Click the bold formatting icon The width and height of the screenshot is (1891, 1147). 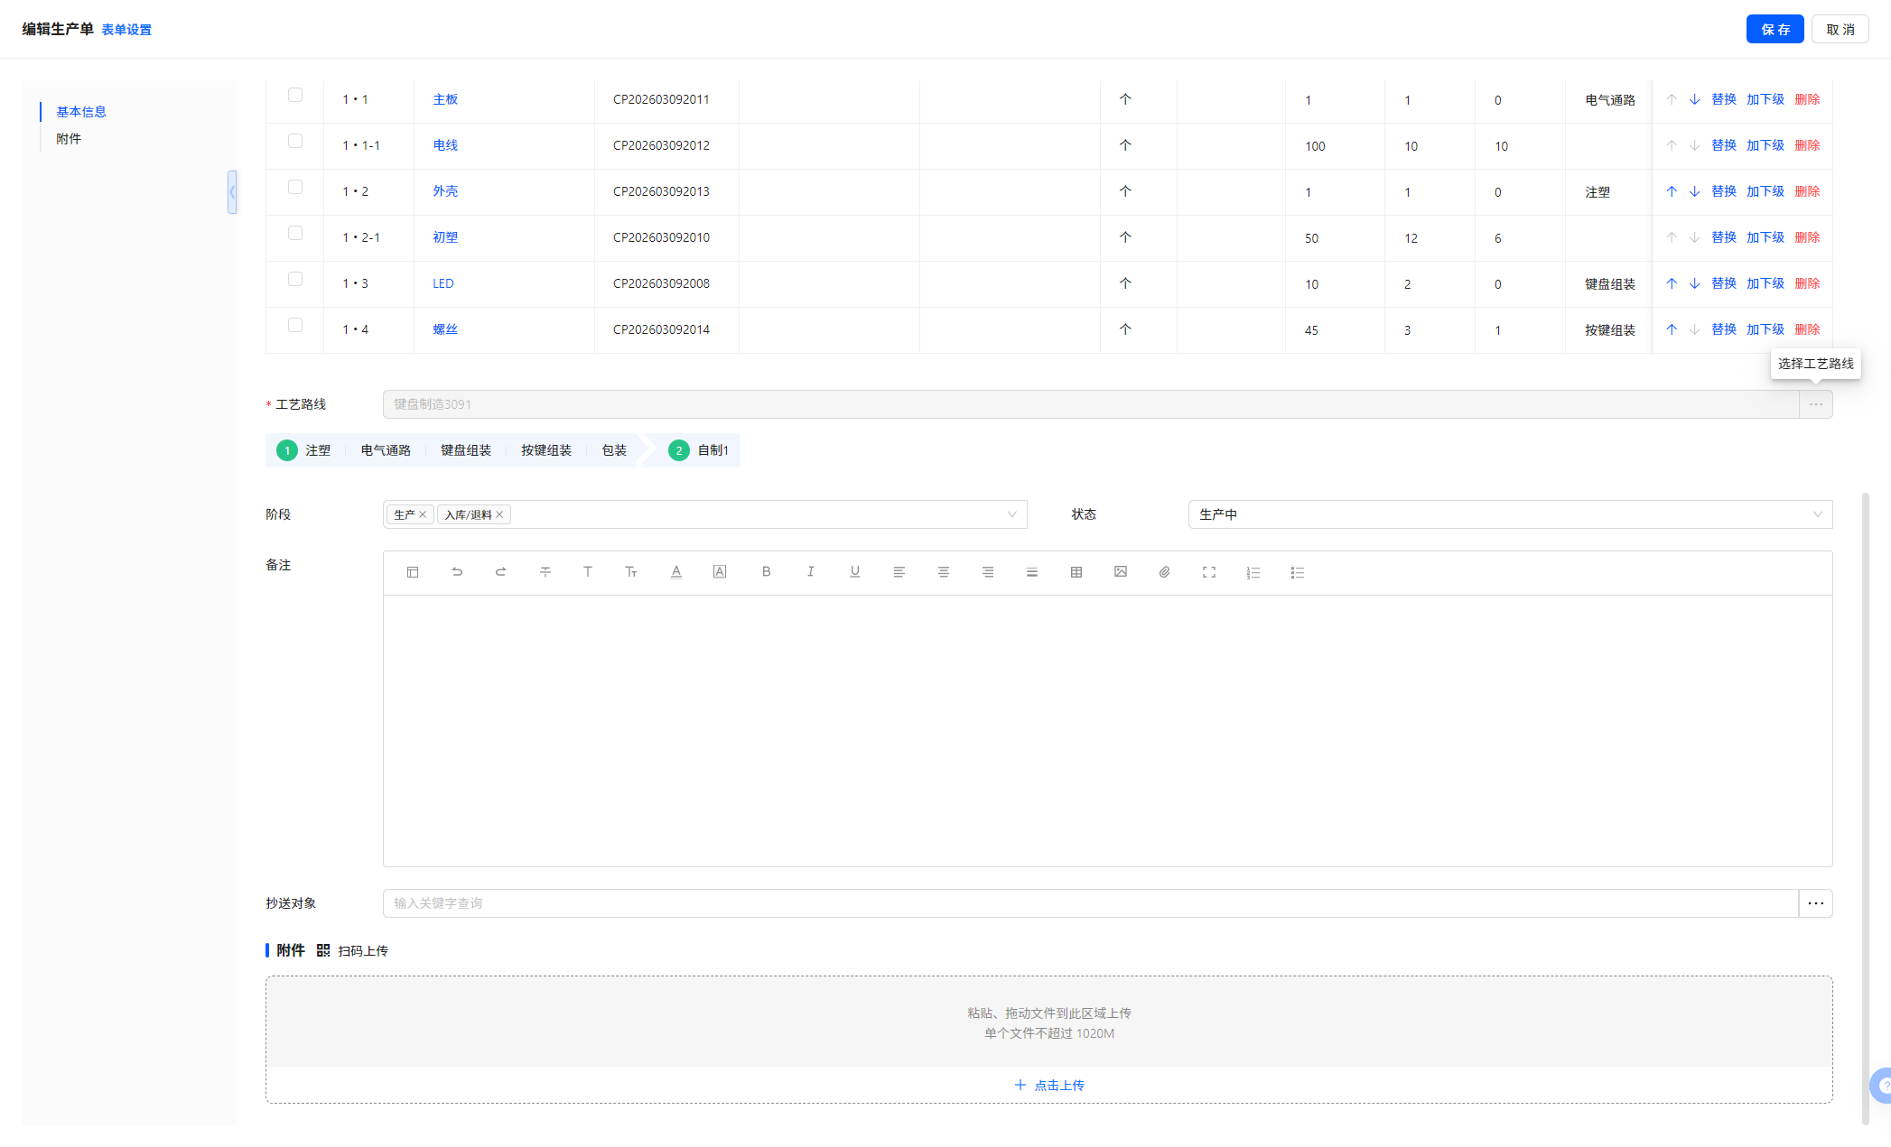pos(766,572)
